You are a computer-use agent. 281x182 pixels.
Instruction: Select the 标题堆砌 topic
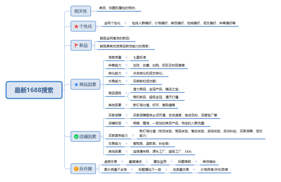click(184, 162)
